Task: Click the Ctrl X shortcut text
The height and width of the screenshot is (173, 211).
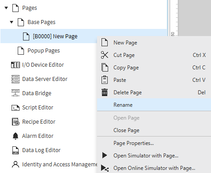Action: tap(199, 55)
